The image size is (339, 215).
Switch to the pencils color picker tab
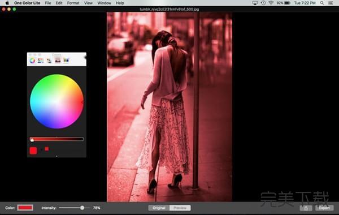tap(66, 61)
